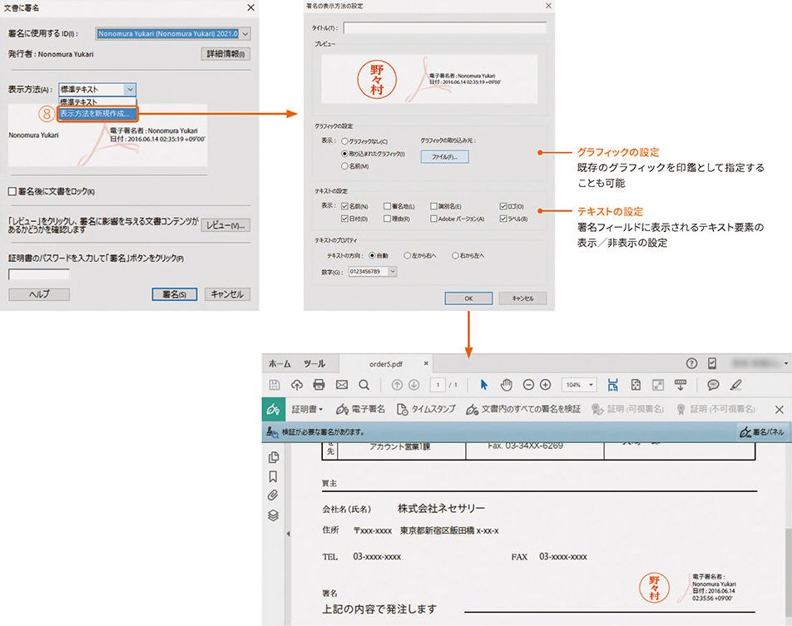Screen dimensions: 792x626
Task: Enable the '署名地(L)' checkbox
Action: coord(387,206)
